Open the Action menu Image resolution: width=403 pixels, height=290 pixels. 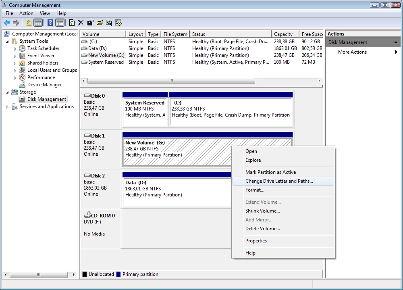(26, 13)
